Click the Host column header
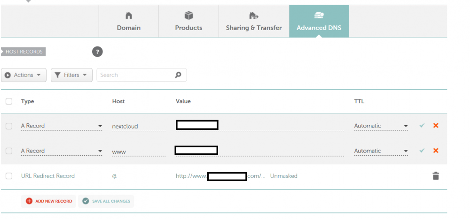Image resolution: width=470 pixels, height=219 pixels. [118, 101]
